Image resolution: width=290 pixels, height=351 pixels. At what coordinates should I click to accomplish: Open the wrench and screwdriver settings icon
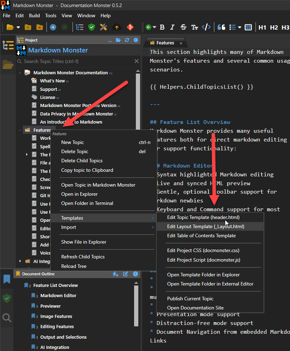coord(103,27)
